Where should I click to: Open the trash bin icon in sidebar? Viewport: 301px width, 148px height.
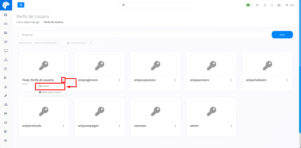click(x=5, y=131)
